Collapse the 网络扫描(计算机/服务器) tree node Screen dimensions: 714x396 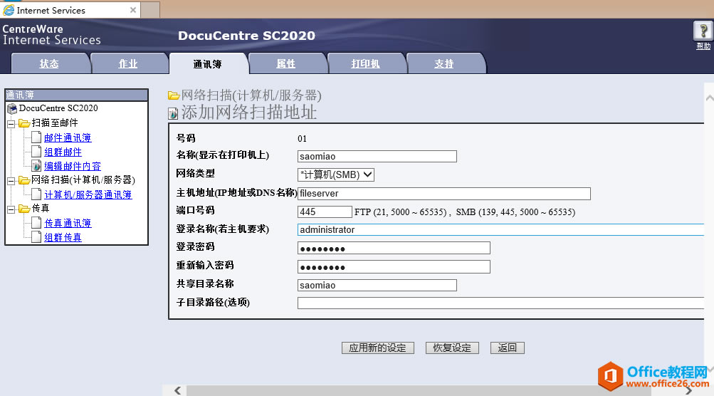click(x=11, y=181)
